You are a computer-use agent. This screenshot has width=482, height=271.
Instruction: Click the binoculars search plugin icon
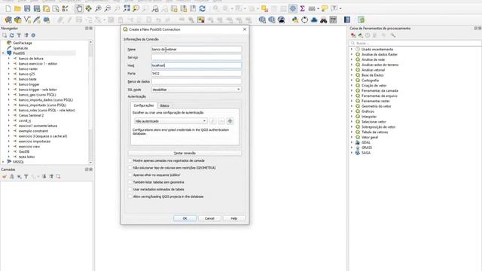[x=323, y=20]
